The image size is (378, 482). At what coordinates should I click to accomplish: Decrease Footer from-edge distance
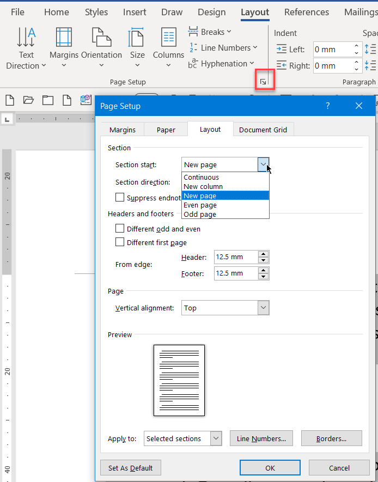(264, 277)
